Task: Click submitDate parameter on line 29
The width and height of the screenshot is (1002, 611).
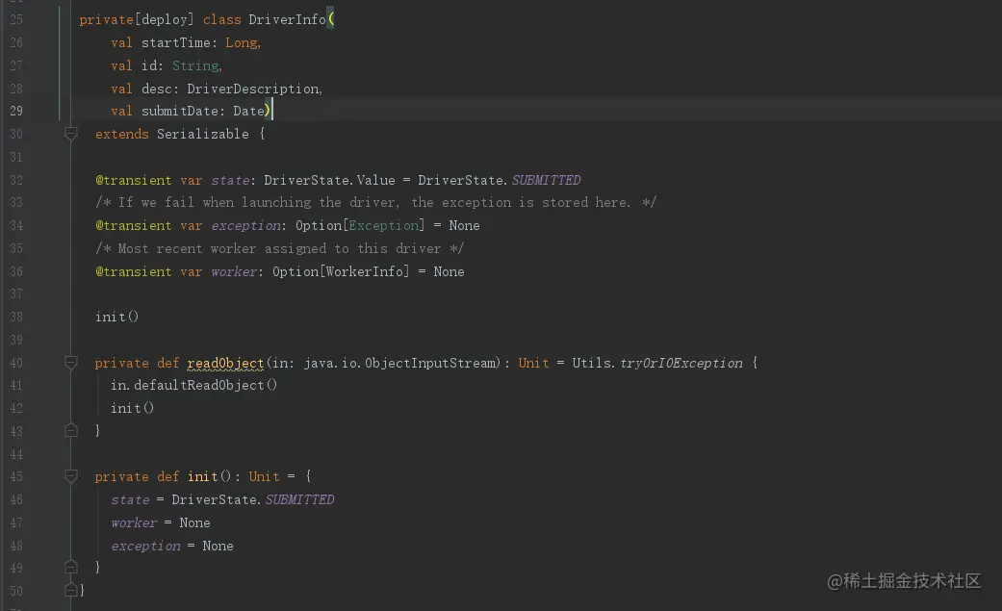Action: point(180,112)
